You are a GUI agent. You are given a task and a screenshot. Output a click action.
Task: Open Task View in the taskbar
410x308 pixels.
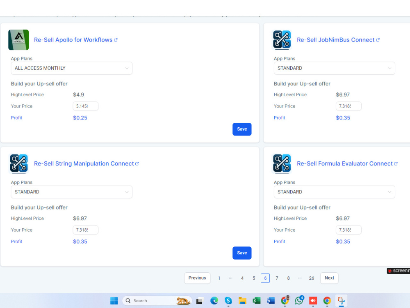click(x=200, y=301)
